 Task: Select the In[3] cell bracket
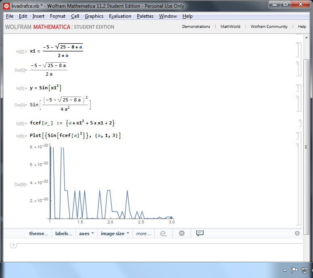(298, 88)
